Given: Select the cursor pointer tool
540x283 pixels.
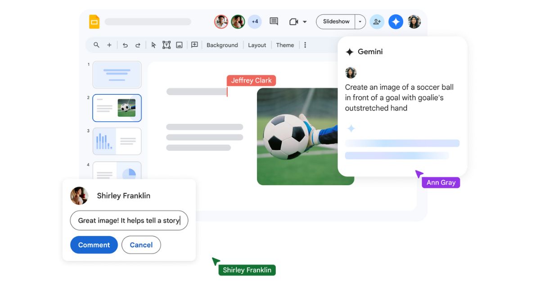Looking at the screenshot, I should click(153, 45).
